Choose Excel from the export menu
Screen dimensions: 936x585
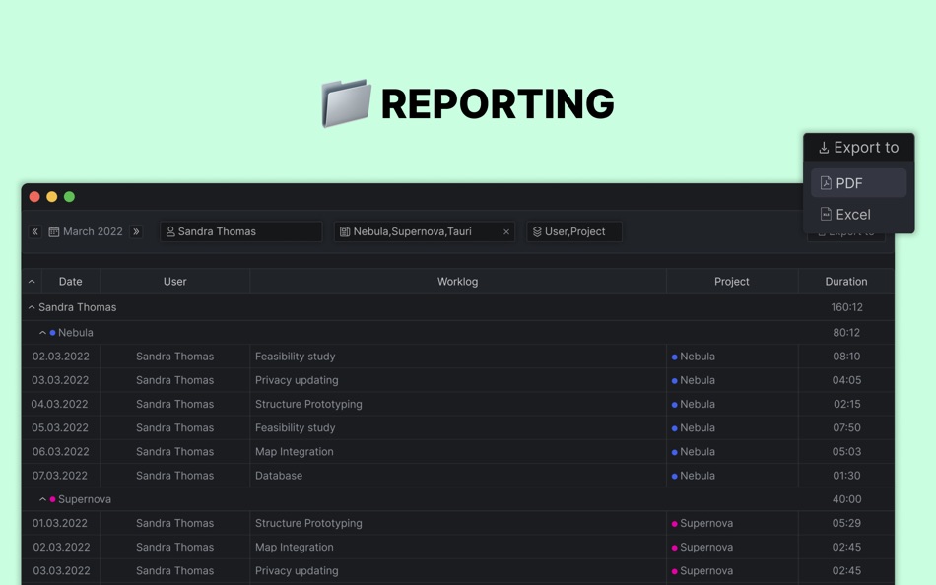(x=858, y=214)
